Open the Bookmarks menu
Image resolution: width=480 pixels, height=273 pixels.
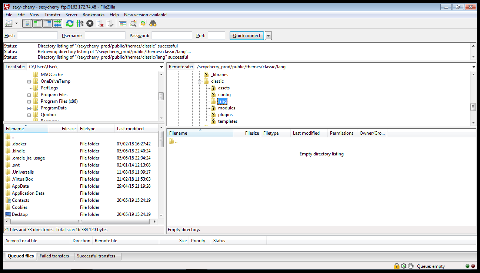[93, 15]
